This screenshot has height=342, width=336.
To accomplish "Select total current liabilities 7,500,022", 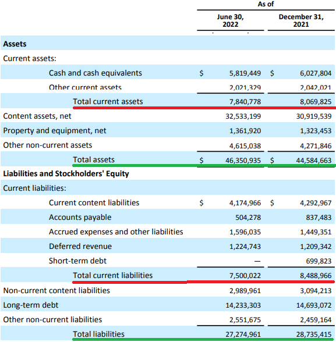I will point(245,276).
